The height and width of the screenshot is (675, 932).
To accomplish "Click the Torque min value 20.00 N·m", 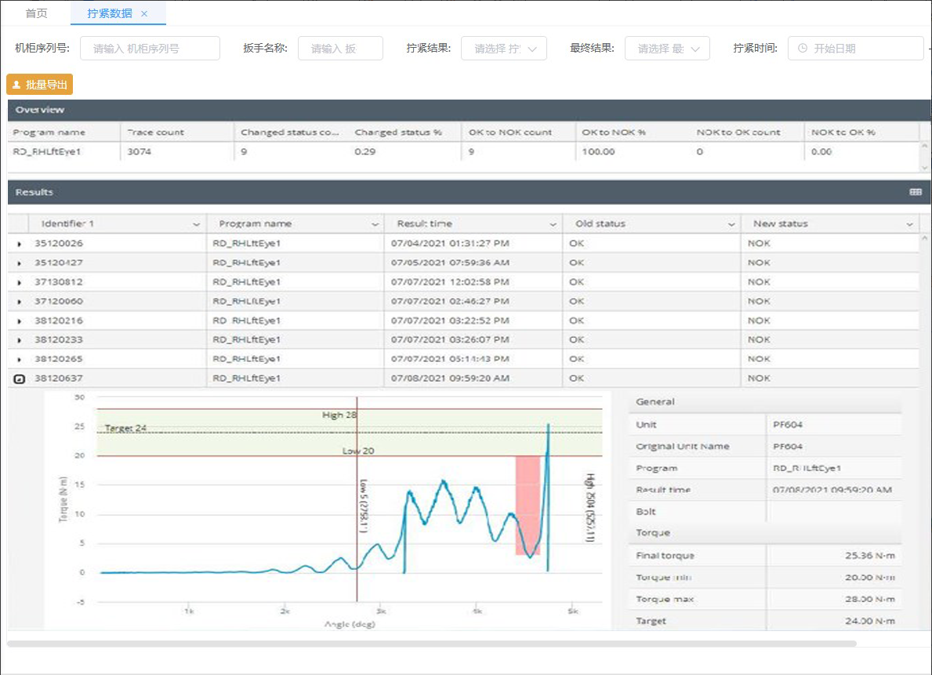I will tap(869, 578).
